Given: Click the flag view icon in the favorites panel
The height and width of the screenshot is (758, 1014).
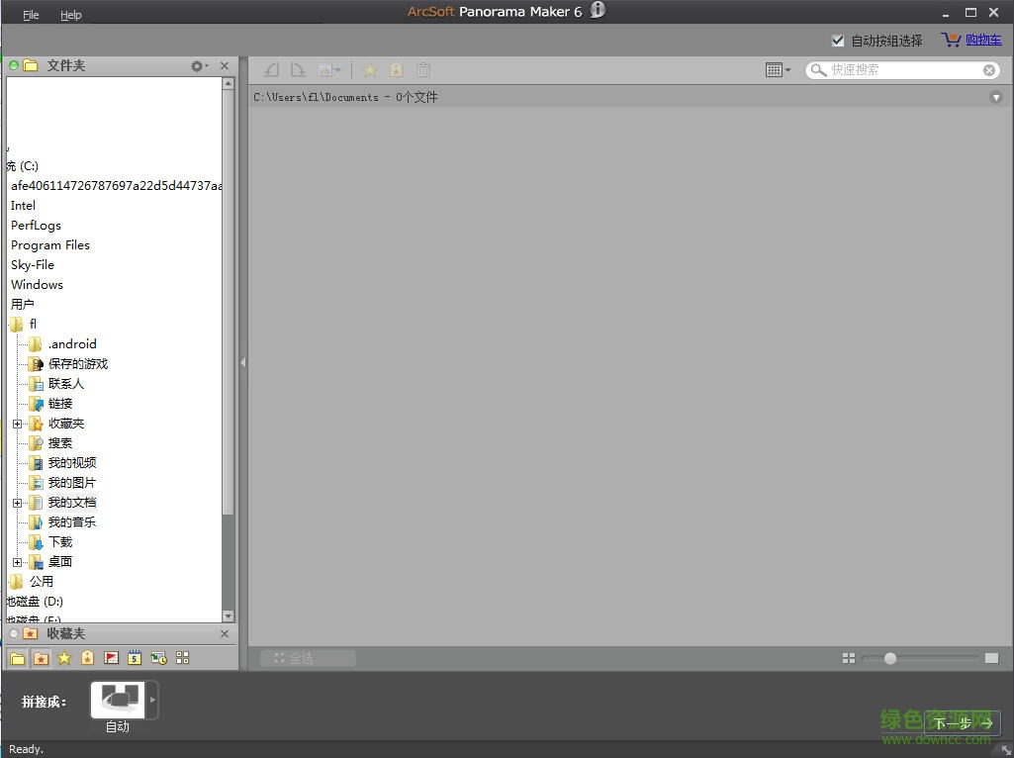Looking at the screenshot, I should tap(111, 657).
